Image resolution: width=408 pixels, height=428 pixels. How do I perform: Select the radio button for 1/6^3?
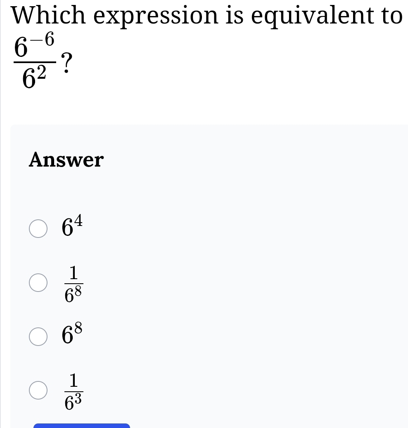[x=38, y=390]
